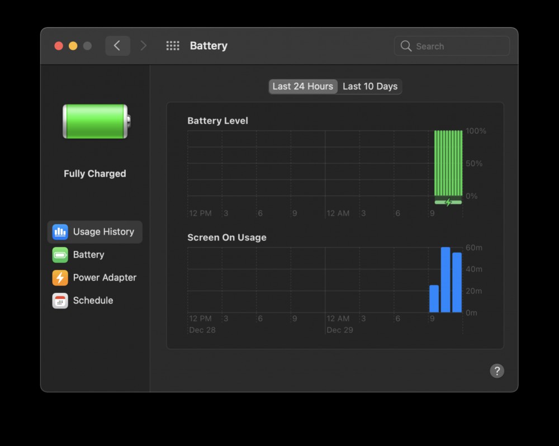
Task: Click the green Battery sidebar icon
Action: coord(60,254)
